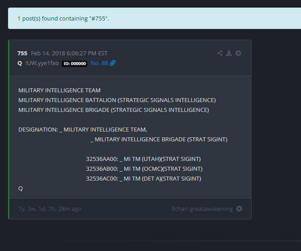Click the 32536AA00 UTAH line
Screen dimensions: 301x251
pyautogui.click(x=144, y=159)
